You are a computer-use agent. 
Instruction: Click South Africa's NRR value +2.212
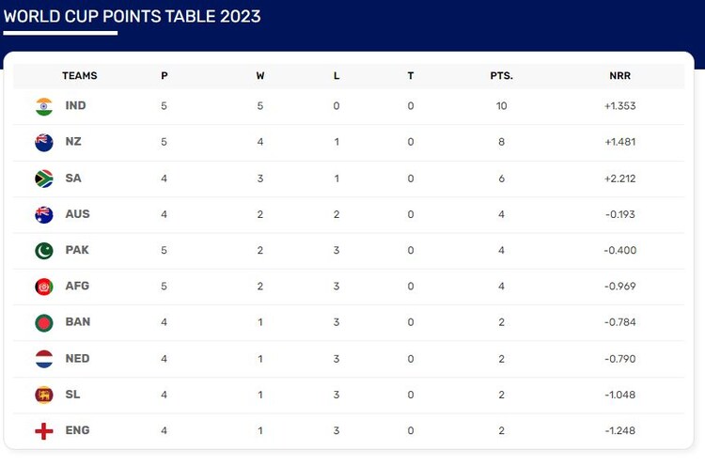[620, 179]
